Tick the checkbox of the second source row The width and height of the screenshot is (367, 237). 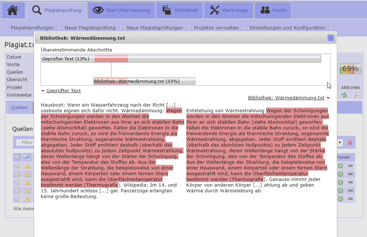(x=17, y=174)
